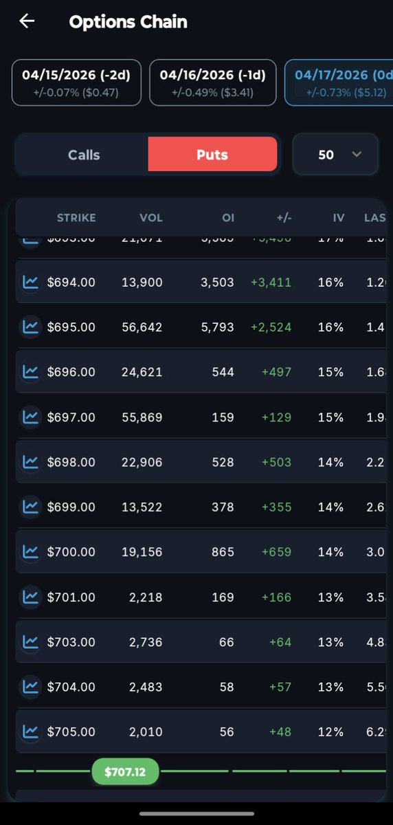Open chart icon for $699.00 strike
The width and height of the screenshot is (393, 825).
pyautogui.click(x=30, y=507)
